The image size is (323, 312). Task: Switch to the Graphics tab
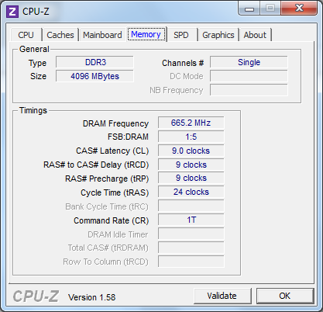coord(218,35)
